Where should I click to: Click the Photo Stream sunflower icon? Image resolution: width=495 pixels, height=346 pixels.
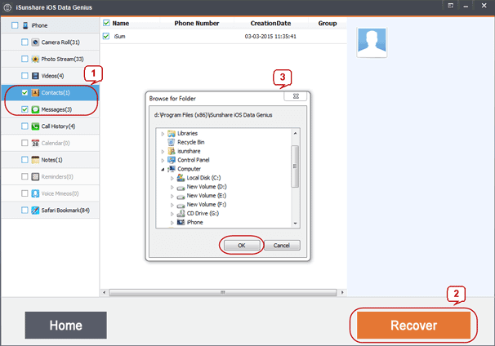(x=35, y=59)
